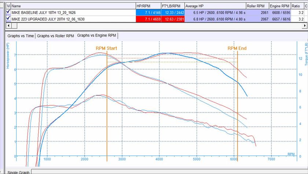
Task: Click the Engine RPM column header
Action: [280, 6]
